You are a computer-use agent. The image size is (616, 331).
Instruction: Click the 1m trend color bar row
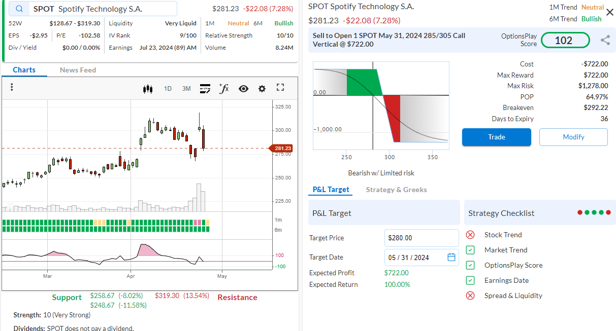coord(106,223)
